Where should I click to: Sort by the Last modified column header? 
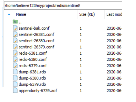coord(114,14)
